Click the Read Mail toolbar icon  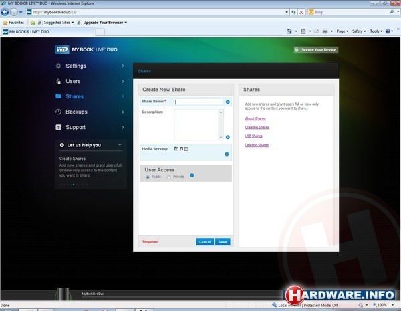click(x=317, y=31)
